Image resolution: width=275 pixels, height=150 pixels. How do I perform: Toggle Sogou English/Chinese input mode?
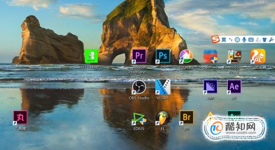coord(224,40)
